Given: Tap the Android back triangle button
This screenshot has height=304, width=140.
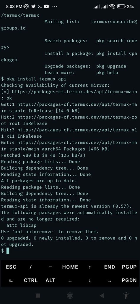Looking at the screenshot, I should [102, 295].
